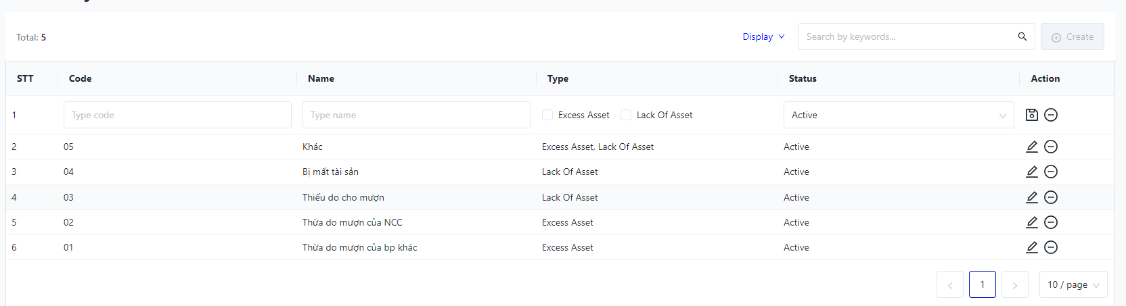Open the Active status dropdown
This screenshot has width=1126, height=306.
tap(898, 115)
